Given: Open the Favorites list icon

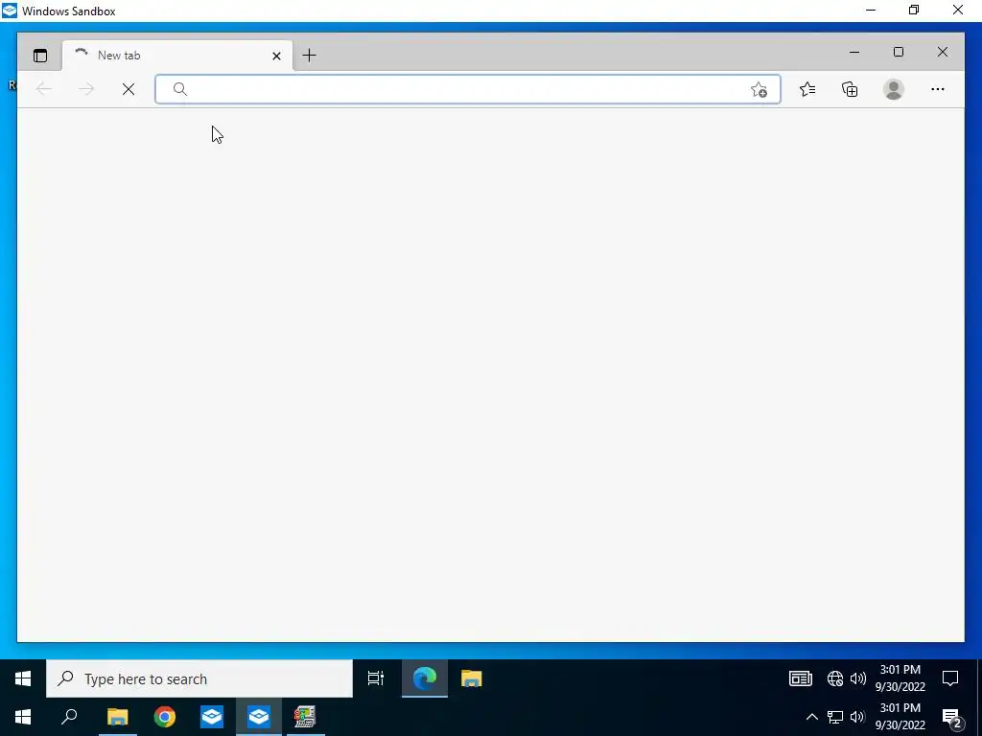Looking at the screenshot, I should click(807, 89).
